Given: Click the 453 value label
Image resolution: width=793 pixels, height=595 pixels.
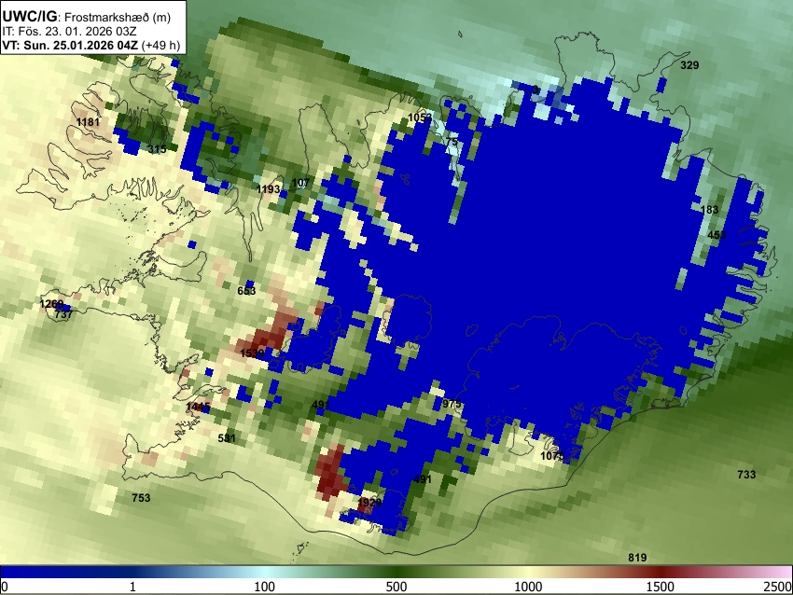Looking at the screenshot, I should coord(716,235).
